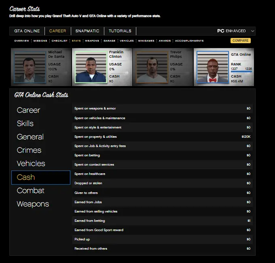This screenshot has height=263, width=275.
Task: Click the 'Earned from selling vehicles' row
Action: coord(162,211)
